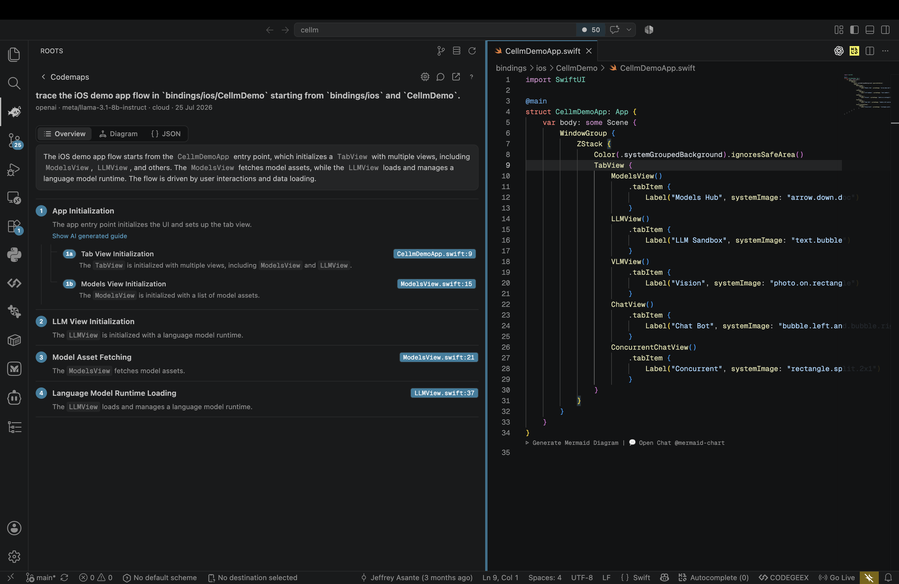Click Show AI generated guide link
The height and width of the screenshot is (584, 899).
[x=89, y=236]
